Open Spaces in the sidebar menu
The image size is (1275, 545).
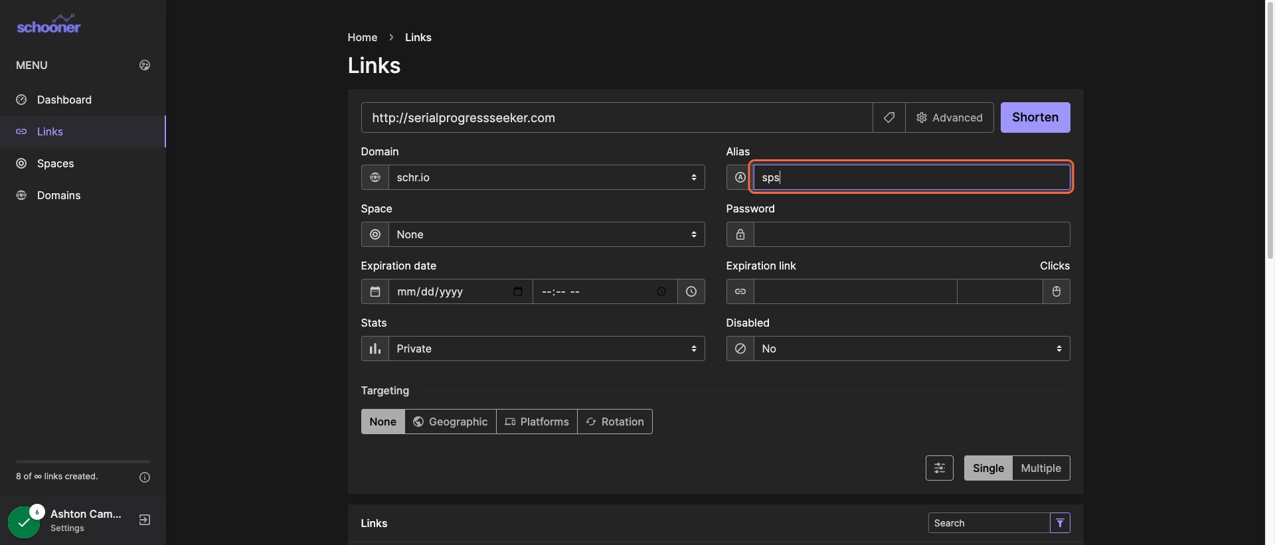coord(83,163)
